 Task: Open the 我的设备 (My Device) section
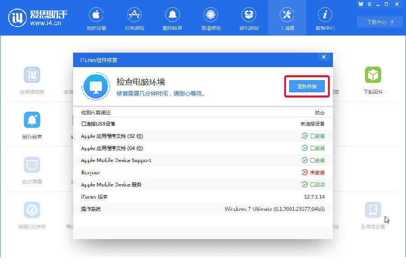point(97,19)
